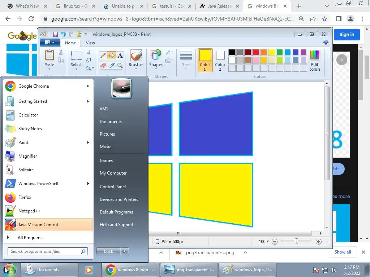Switch to the Java Release Chrome tab
Viewport: 370px width, 277px height.
pos(219,6)
